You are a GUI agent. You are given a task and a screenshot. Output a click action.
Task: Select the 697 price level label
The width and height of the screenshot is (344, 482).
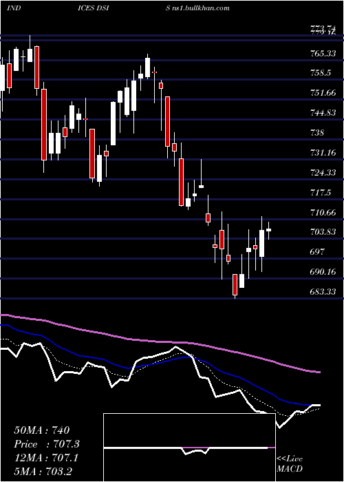coord(317,252)
